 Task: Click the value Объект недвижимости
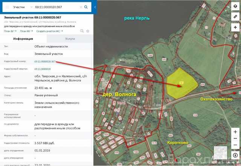pyautogui.click(x=51, y=46)
